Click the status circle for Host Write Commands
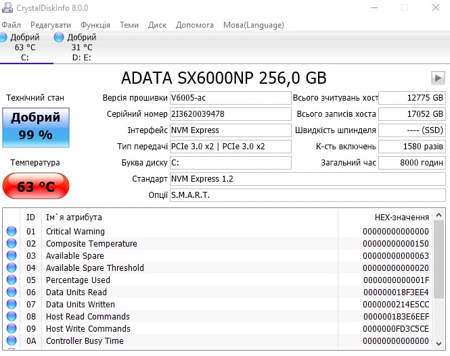Screen dimensions: 450x356 tap(12, 328)
